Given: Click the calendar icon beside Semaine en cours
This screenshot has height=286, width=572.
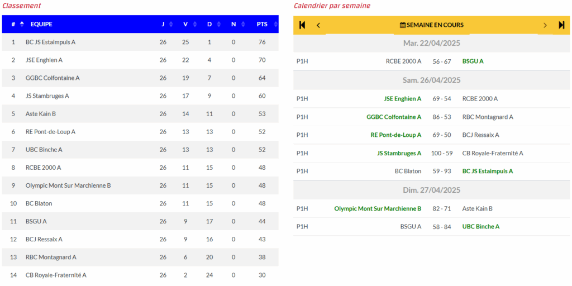Looking at the screenshot, I should (x=403, y=25).
